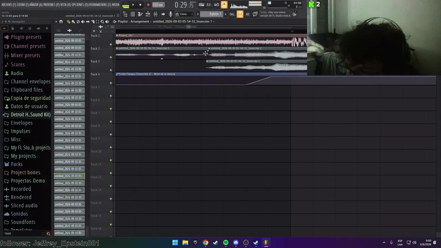Toggle the metronome icon

[x=224, y=5]
